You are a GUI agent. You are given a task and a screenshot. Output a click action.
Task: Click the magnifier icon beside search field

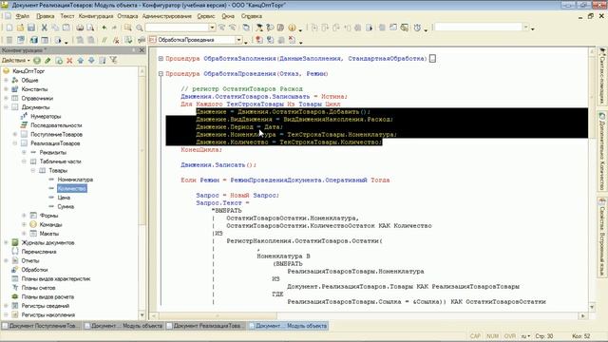pyautogui.click(x=140, y=28)
